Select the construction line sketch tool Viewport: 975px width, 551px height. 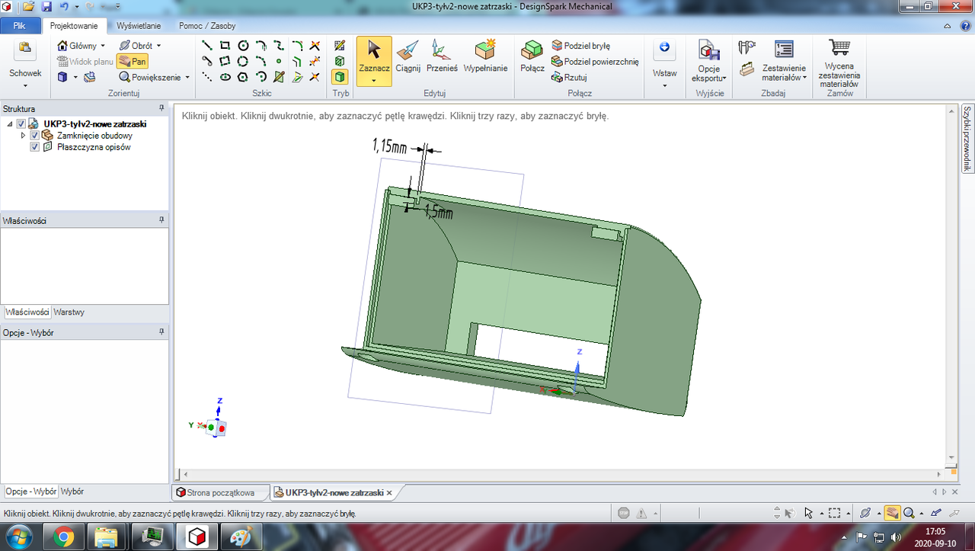point(206,77)
